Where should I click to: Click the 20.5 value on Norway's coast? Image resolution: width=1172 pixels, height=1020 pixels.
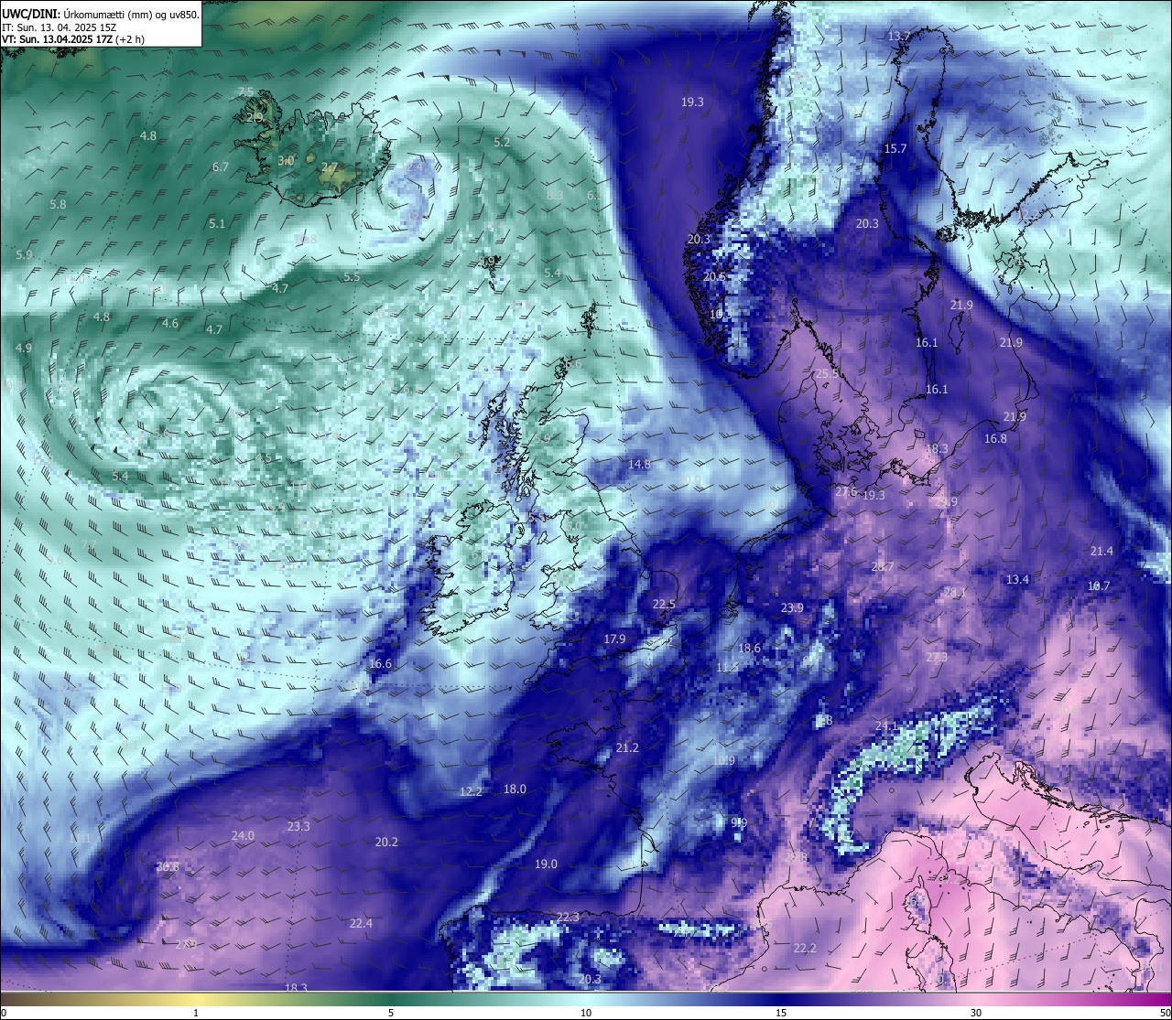click(x=715, y=276)
